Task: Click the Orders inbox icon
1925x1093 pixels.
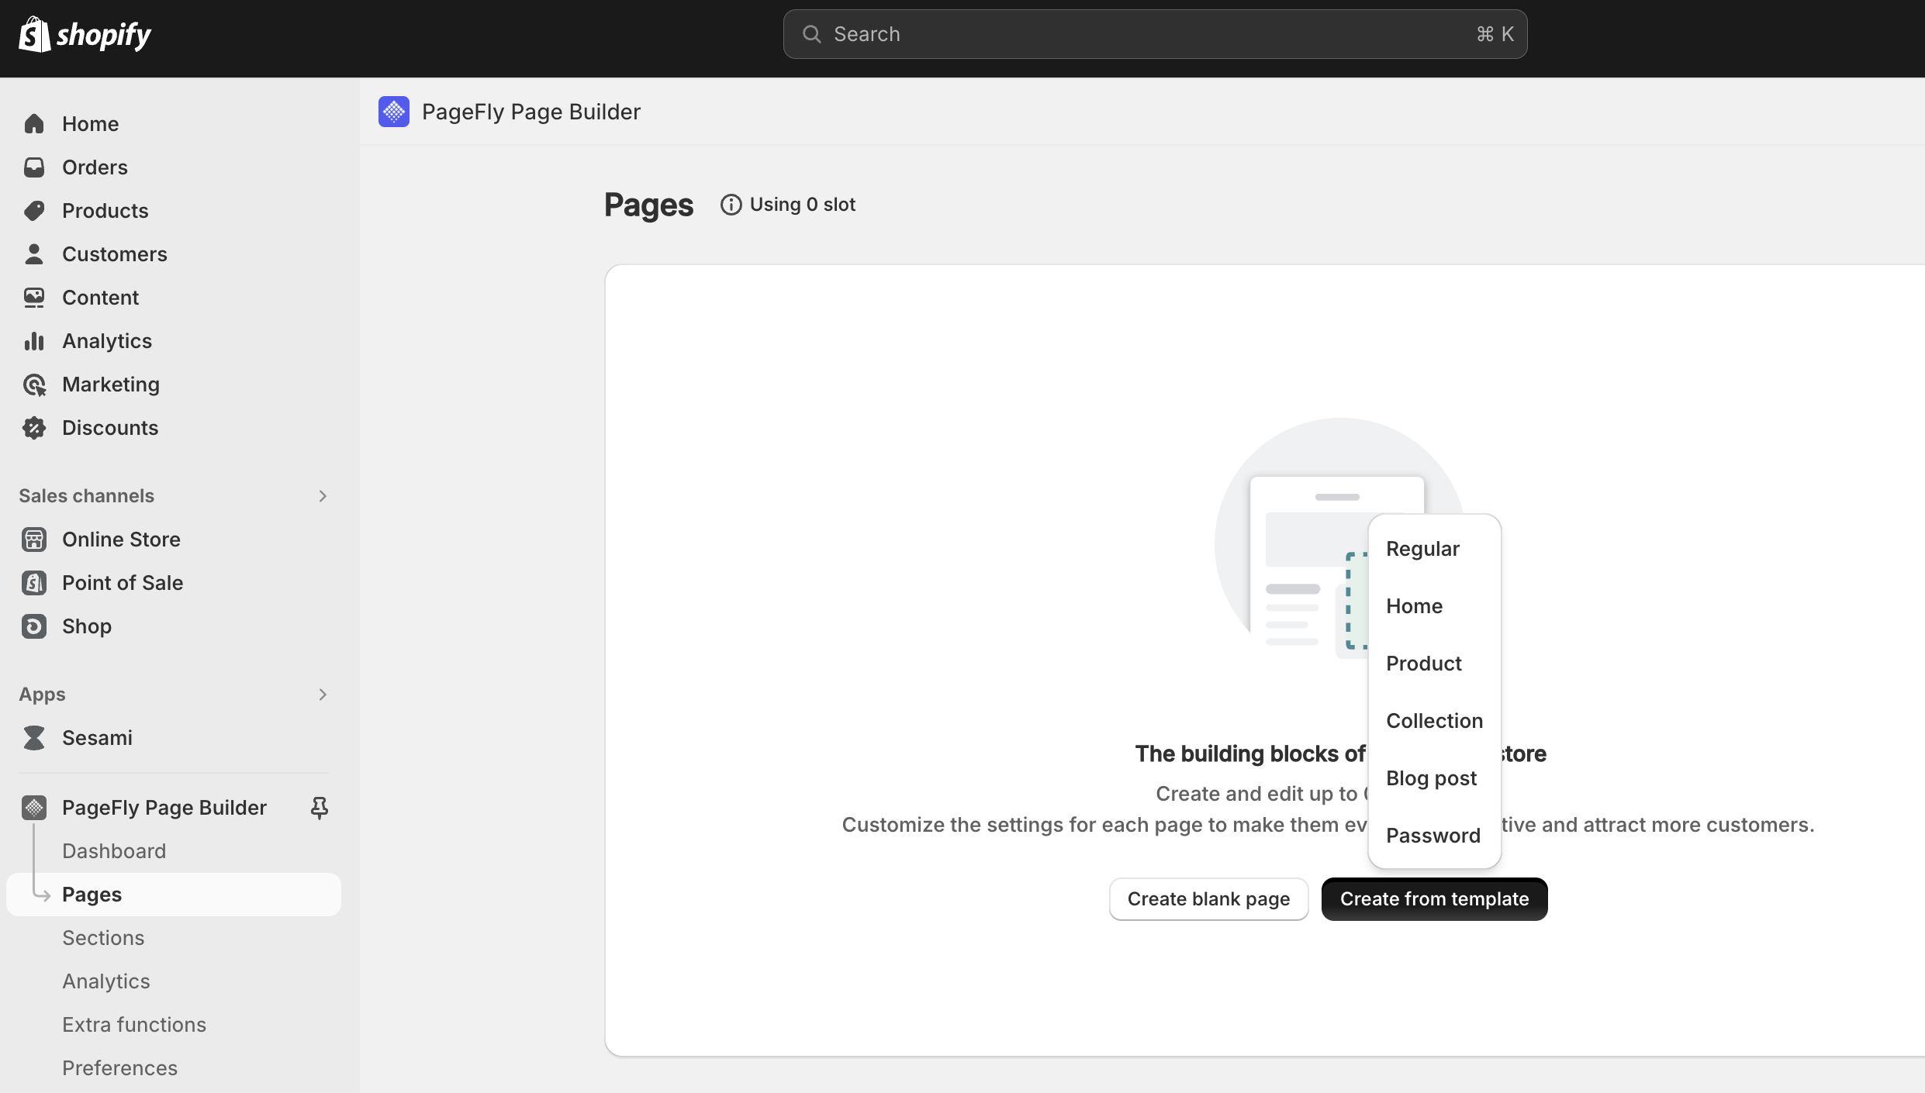Action: coord(34,167)
